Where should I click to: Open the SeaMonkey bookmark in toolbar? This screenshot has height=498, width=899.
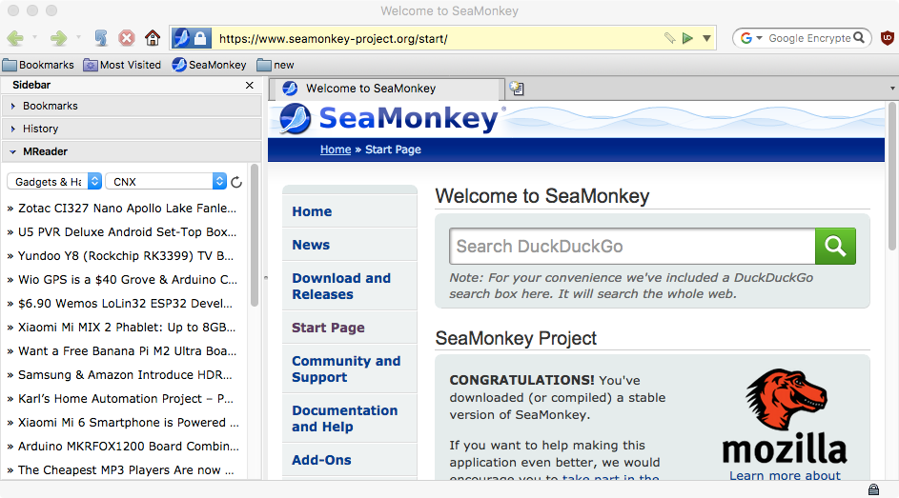tap(209, 65)
